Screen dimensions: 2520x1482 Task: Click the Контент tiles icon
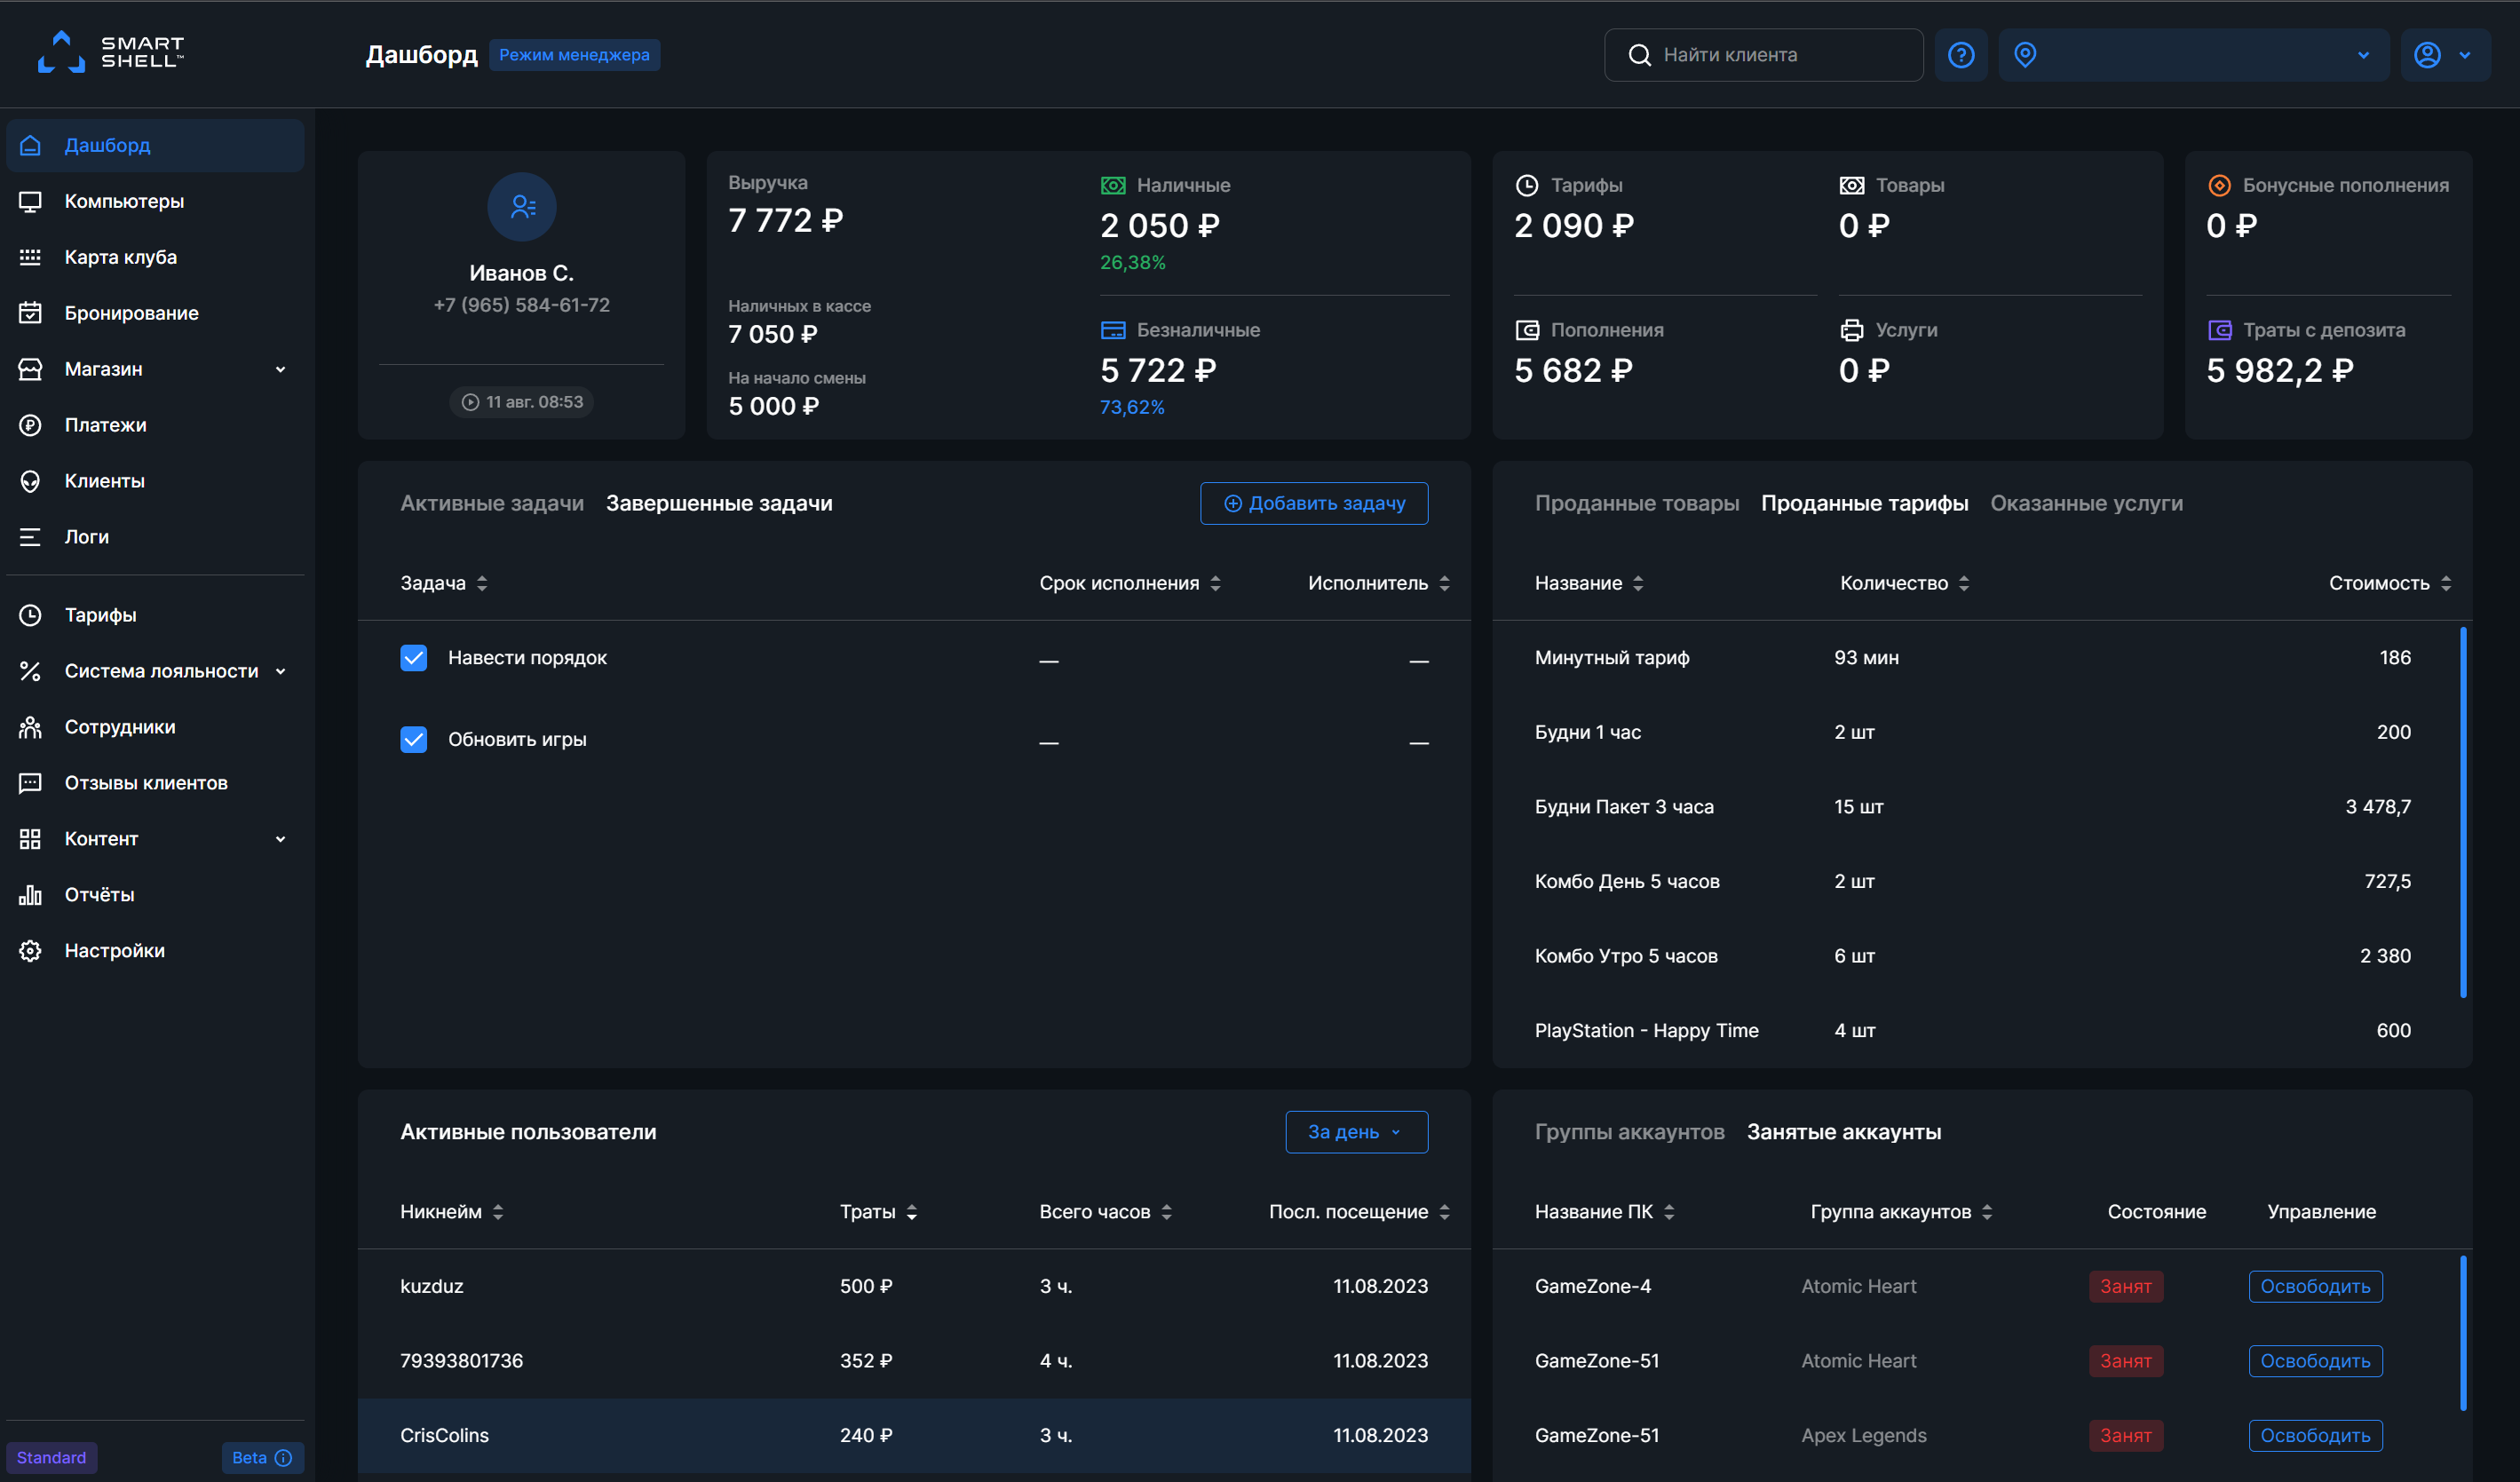click(30, 839)
